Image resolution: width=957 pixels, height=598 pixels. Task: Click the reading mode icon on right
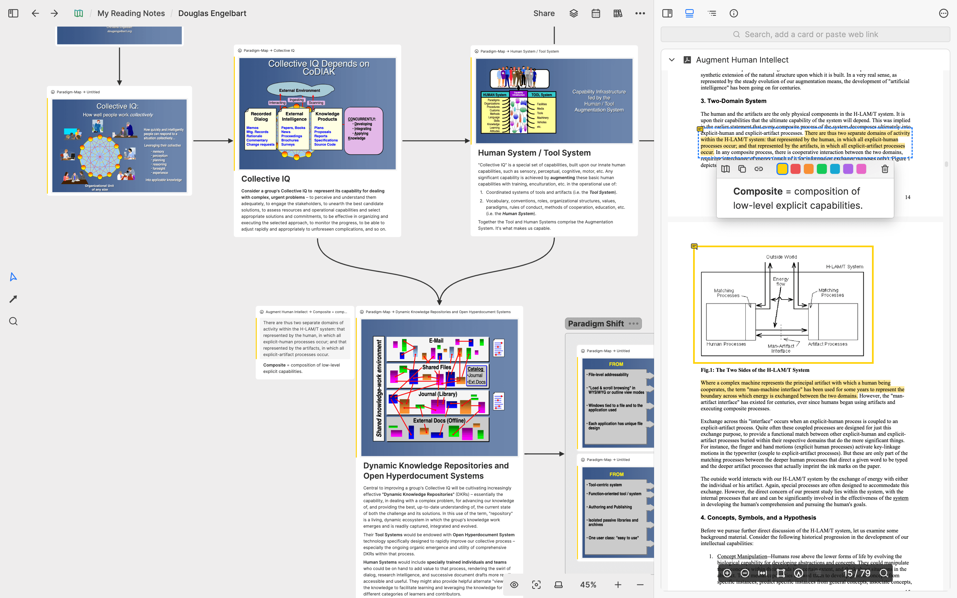[690, 13]
